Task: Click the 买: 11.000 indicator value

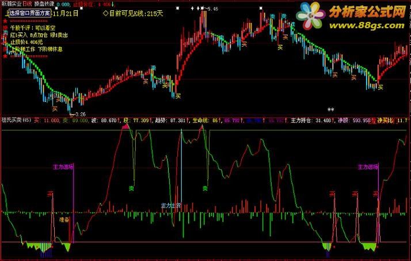Action: click(47, 120)
